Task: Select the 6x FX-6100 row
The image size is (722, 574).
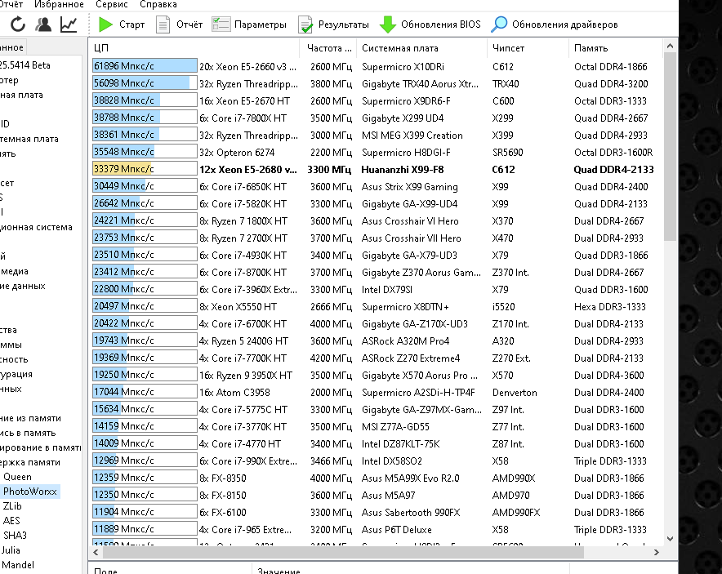Action: click(375, 512)
